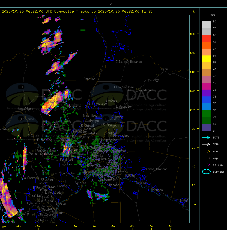Image resolution: width=227 pixels, height=230 pixels.
Task: Click the 'Tz 35' value in header
Action: [147, 11]
